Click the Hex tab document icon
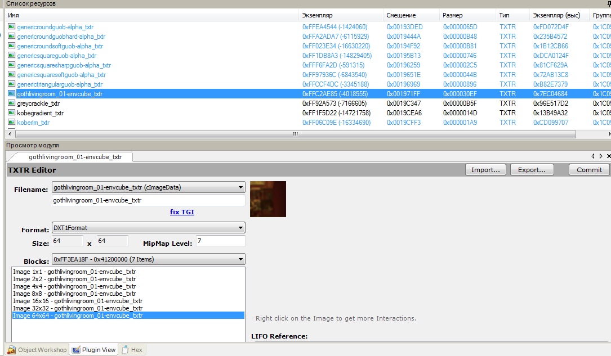 click(x=125, y=350)
